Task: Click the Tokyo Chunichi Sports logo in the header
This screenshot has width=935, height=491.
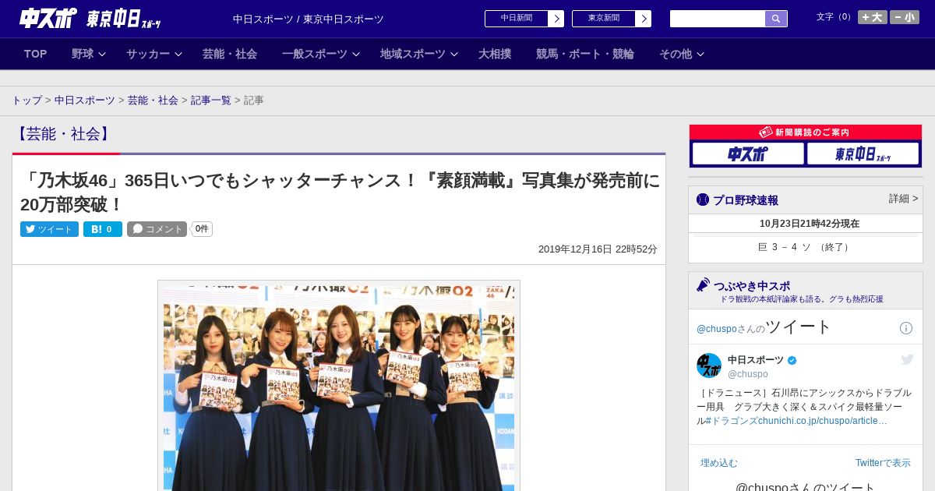Action: [x=123, y=19]
